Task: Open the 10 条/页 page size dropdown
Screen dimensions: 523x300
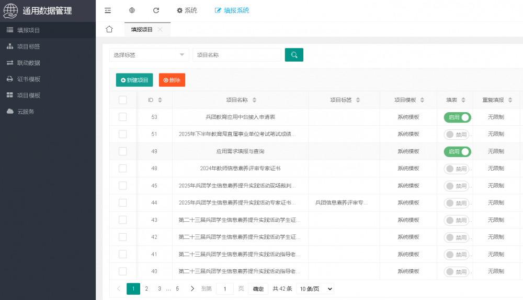Action: pyautogui.click(x=315, y=289)
